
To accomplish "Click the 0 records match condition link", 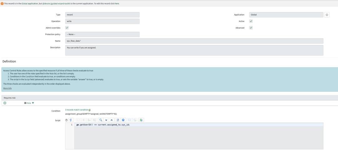I will tap(77, 110).
